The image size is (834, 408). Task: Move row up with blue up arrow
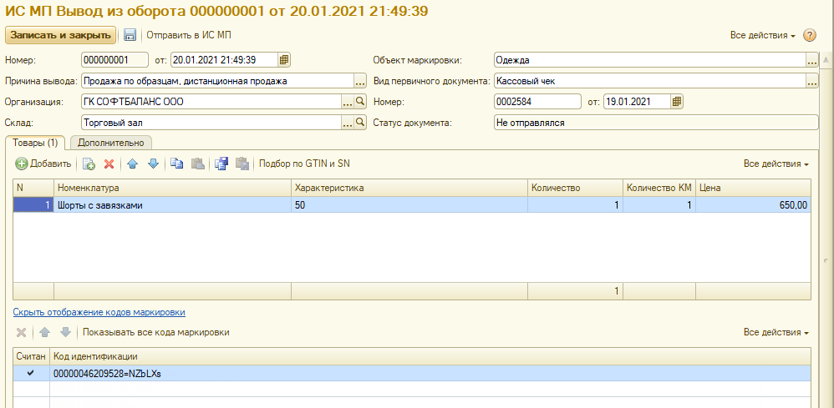coord(133,164)
